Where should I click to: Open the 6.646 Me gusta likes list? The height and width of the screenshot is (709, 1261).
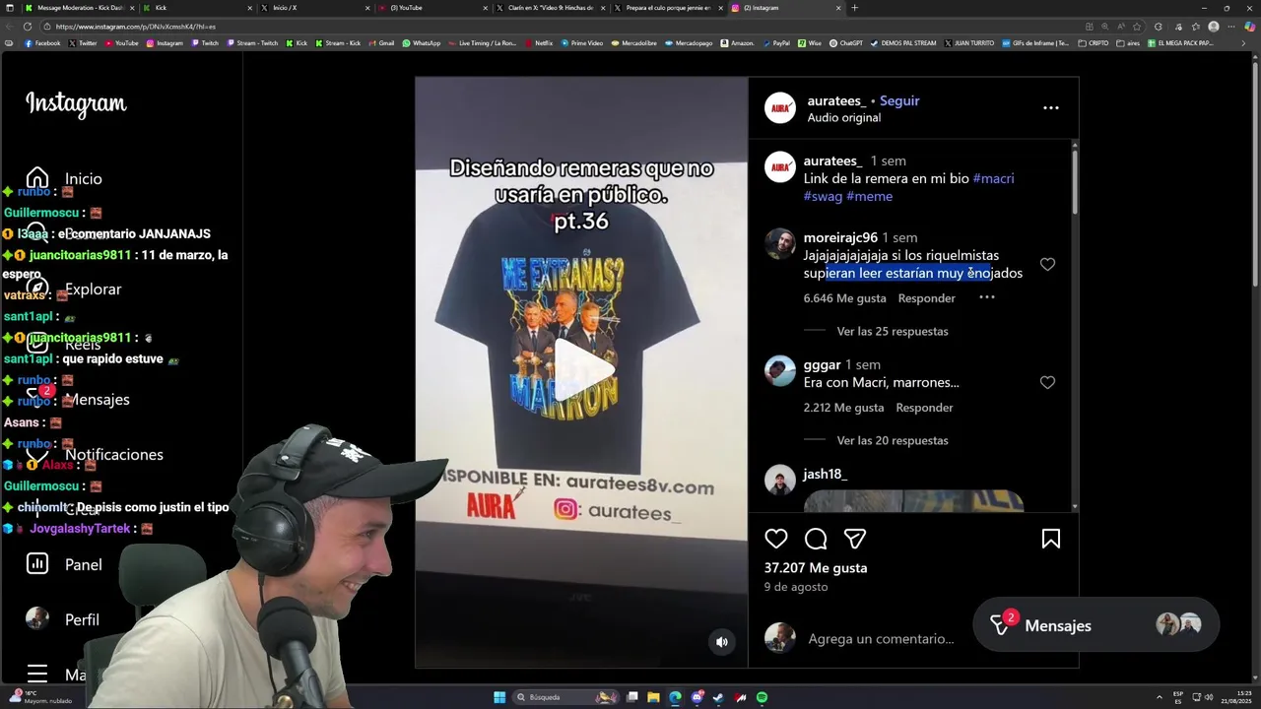tap(844, 298)
